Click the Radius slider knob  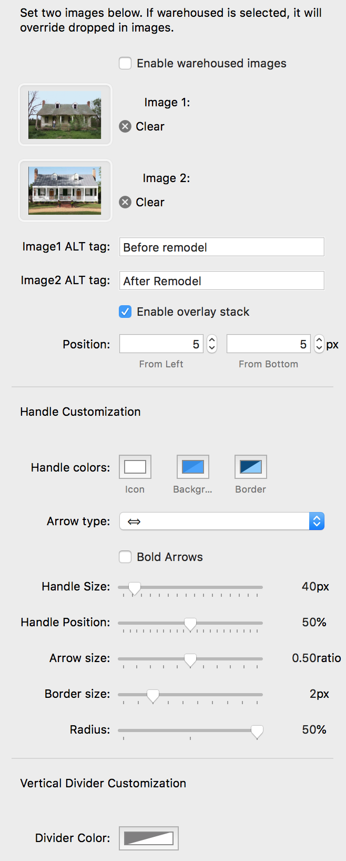pyautogui.click(x=257, y=731)
